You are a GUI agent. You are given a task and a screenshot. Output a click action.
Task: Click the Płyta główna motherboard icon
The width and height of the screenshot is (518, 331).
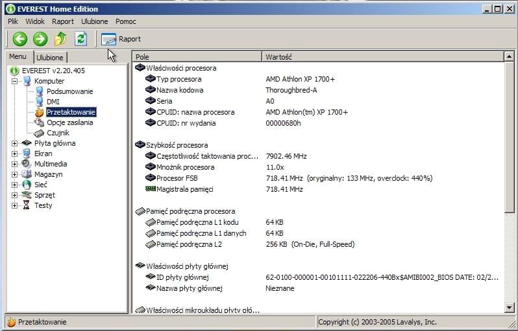pos(27,143)
